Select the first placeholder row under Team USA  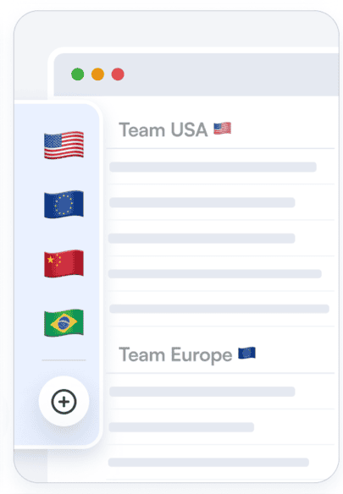213,167
